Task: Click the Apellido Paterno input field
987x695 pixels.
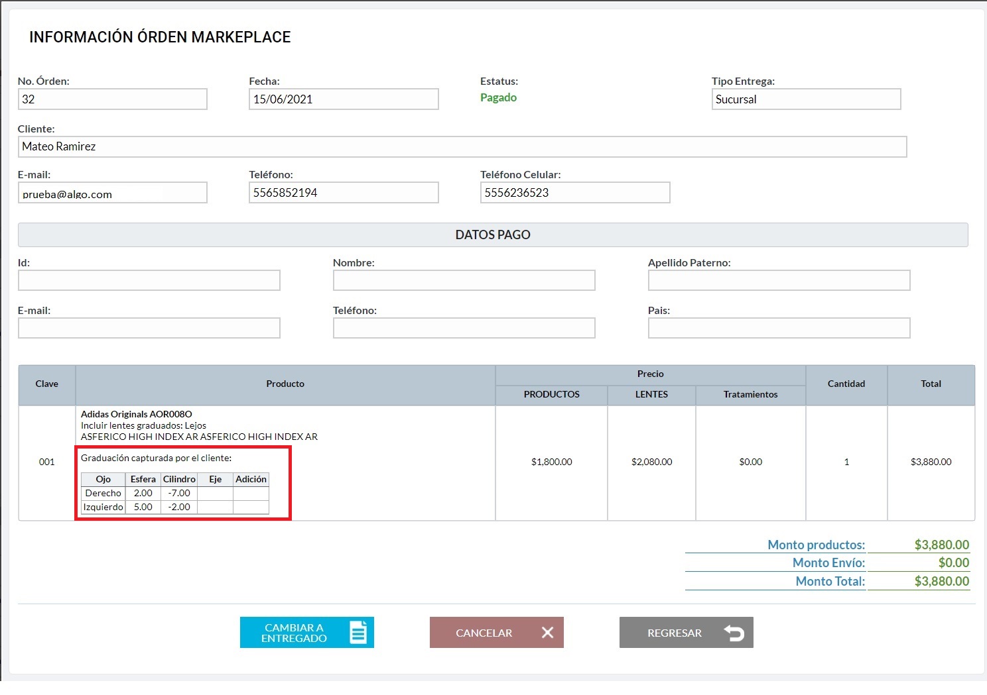Action: (x=779, y=280)
